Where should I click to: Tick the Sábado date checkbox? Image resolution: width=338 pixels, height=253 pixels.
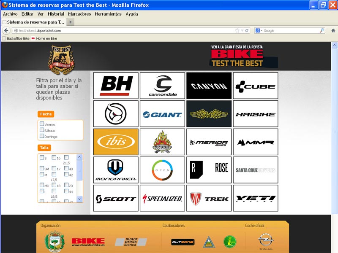(42, 130)
